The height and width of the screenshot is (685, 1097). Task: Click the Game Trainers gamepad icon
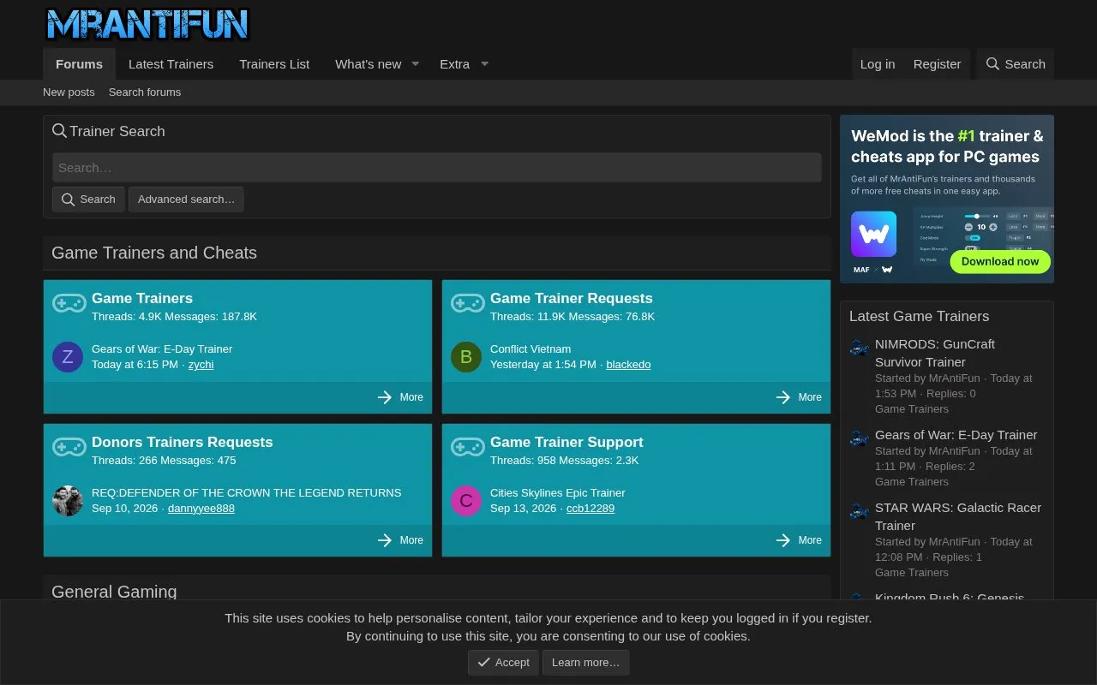point(69,303)
